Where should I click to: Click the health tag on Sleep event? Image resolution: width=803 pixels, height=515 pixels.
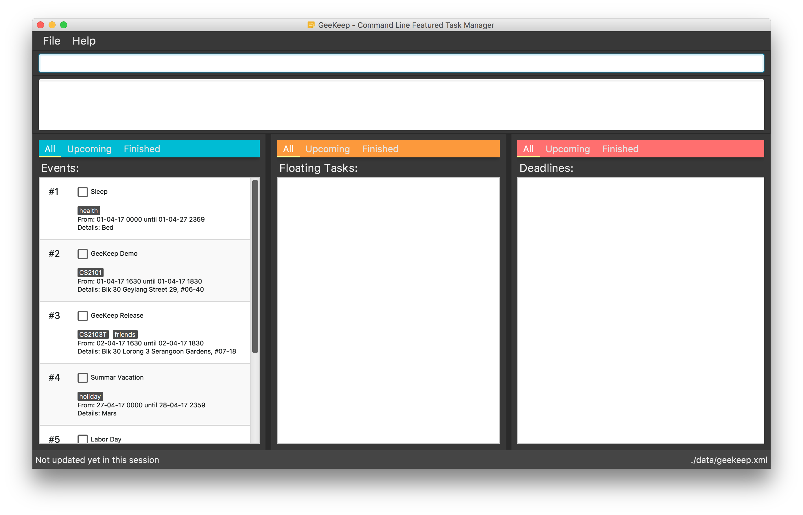tap(89, 211)
